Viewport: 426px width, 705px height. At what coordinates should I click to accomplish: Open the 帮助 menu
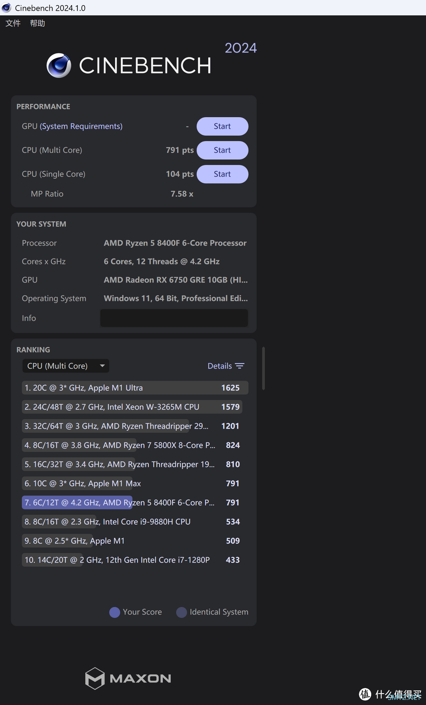tap(37, 23)
